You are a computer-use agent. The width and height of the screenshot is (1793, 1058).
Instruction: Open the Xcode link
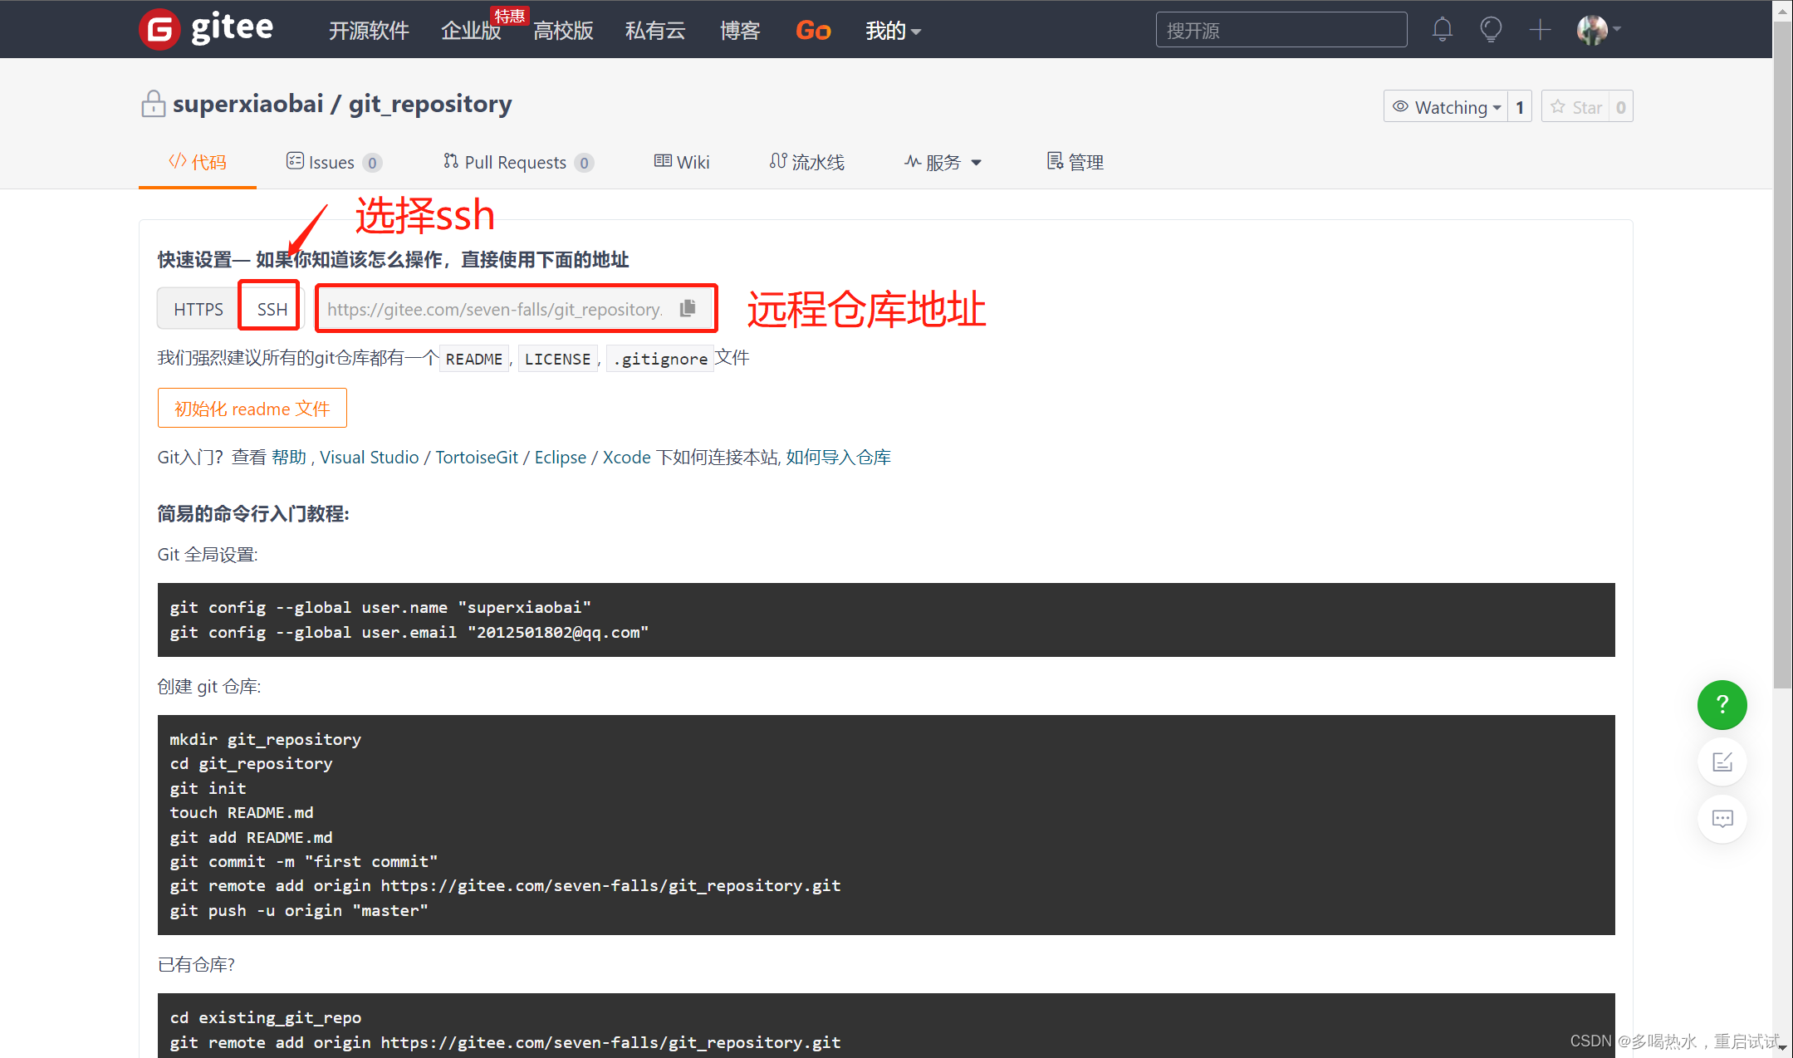click(x=627, y=458)
